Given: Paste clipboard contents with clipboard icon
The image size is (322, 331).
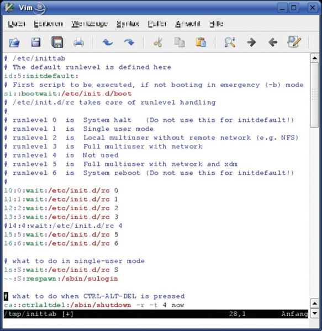Looking at the screenshot, I should [x=200, y=42].
